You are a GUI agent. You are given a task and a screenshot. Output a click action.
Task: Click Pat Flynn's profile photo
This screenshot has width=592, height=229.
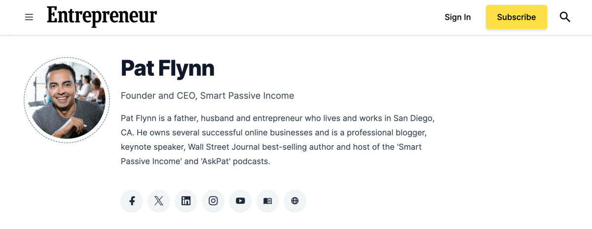67,100
